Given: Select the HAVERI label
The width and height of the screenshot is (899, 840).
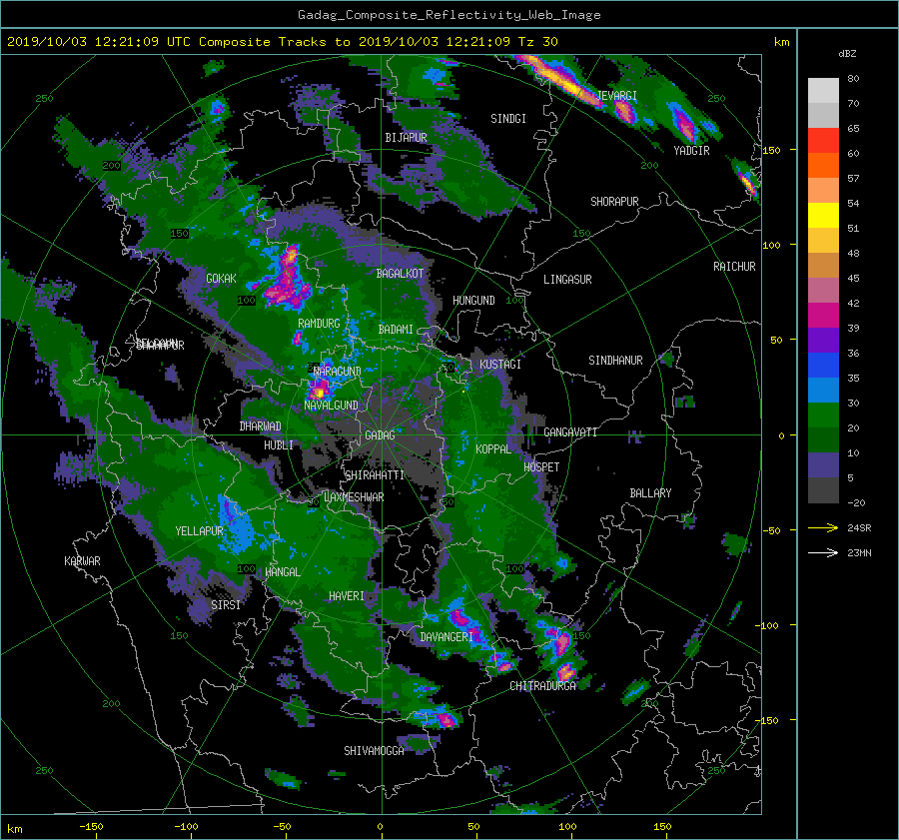Looking at the screenshot, I should click(347, 597).
